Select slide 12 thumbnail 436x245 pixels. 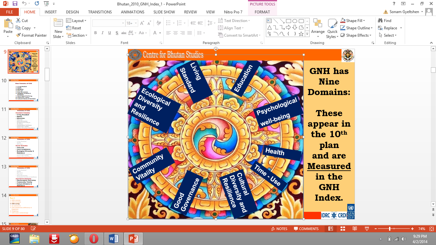(x=24, y=148)
